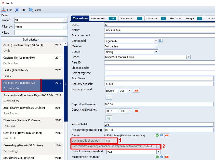Open the Base marina dropdown
The width and height of the screenshot is (215, 160).
[x=189, y=57]
